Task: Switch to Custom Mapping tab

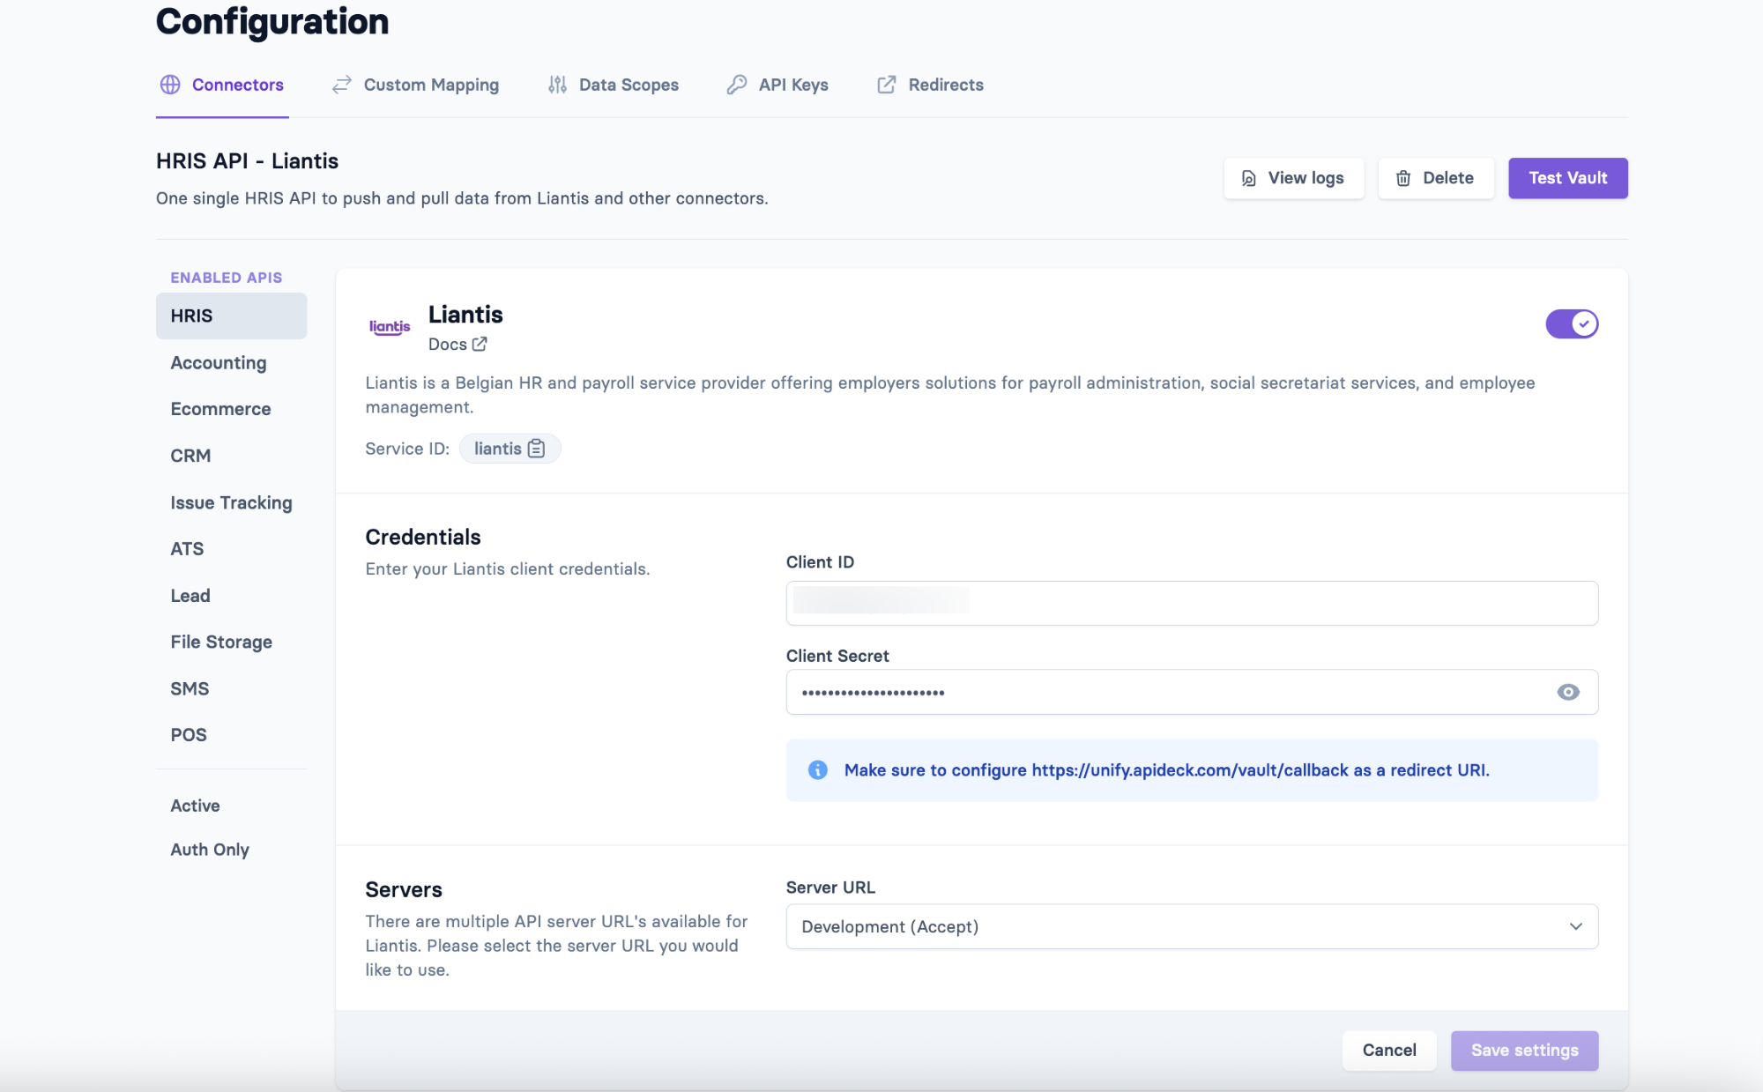Action: pyautogui.click(x=415, y=85)
